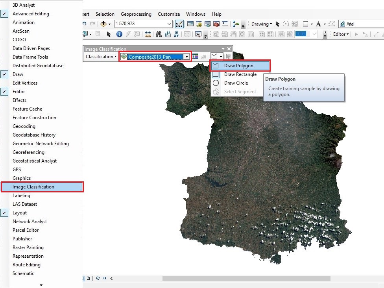This screenshot has height=288, width=384.
Task: Enable the Georeferencing toolbar
Action: coord(28,152)
